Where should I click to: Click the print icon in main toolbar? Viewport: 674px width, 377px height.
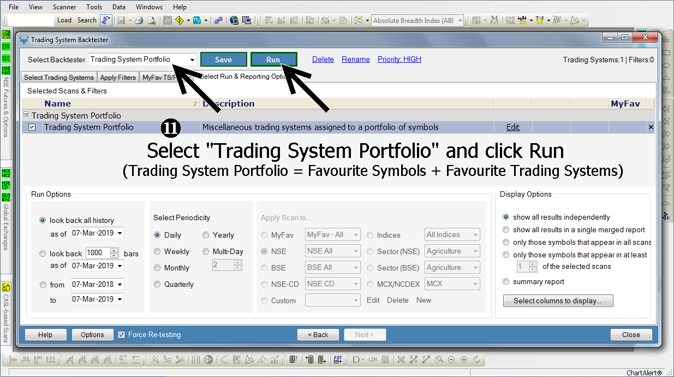[x=139, y=20]
